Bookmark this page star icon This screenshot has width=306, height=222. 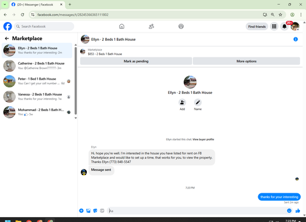[280, 15]
